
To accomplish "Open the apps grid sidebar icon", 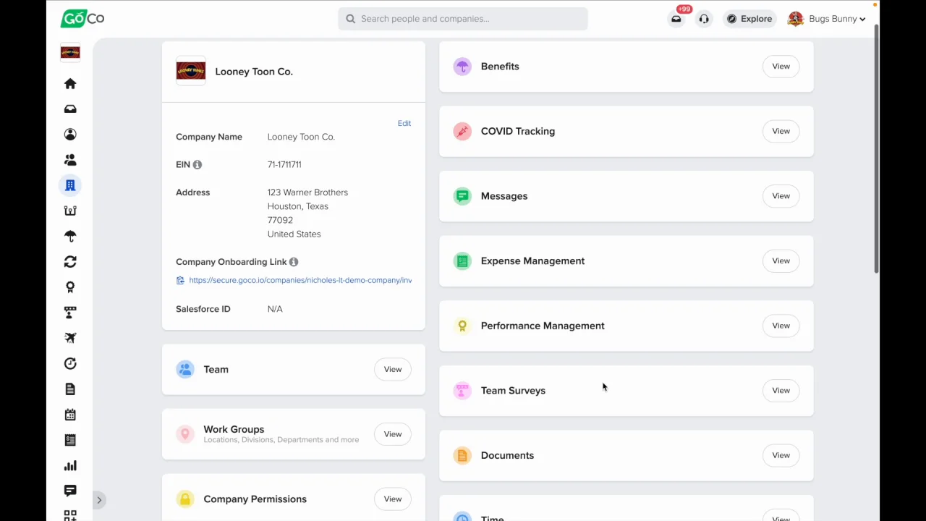I will (x=70, y=515).
